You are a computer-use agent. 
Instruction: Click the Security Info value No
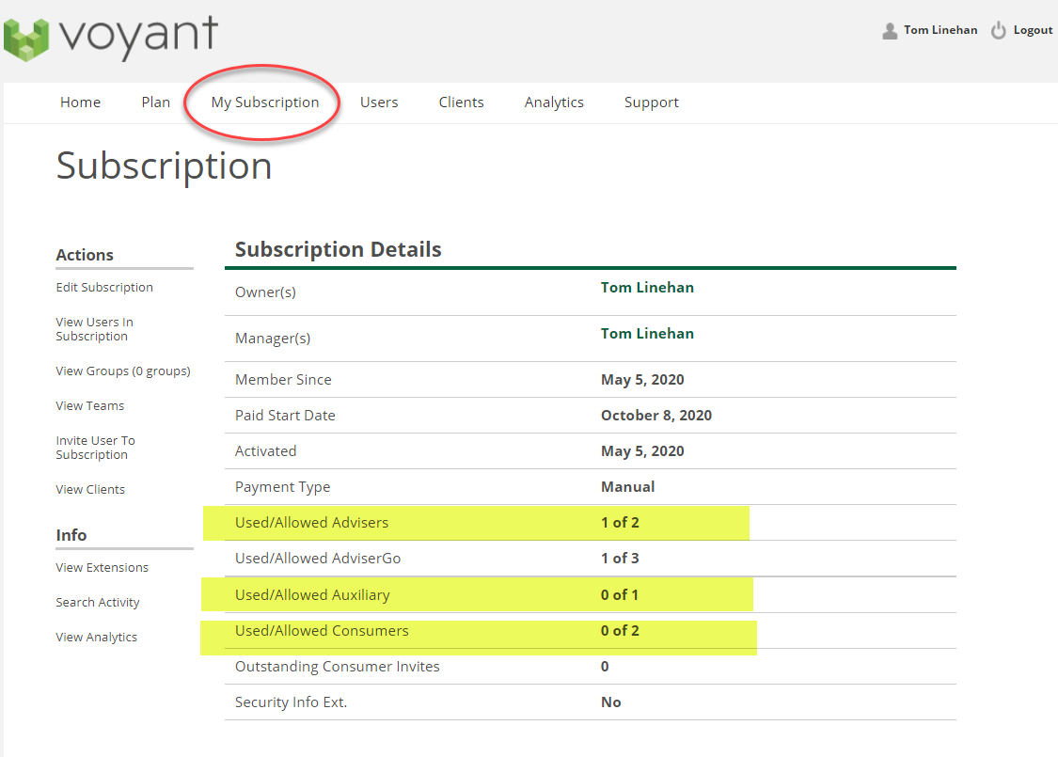coord(610,702)
